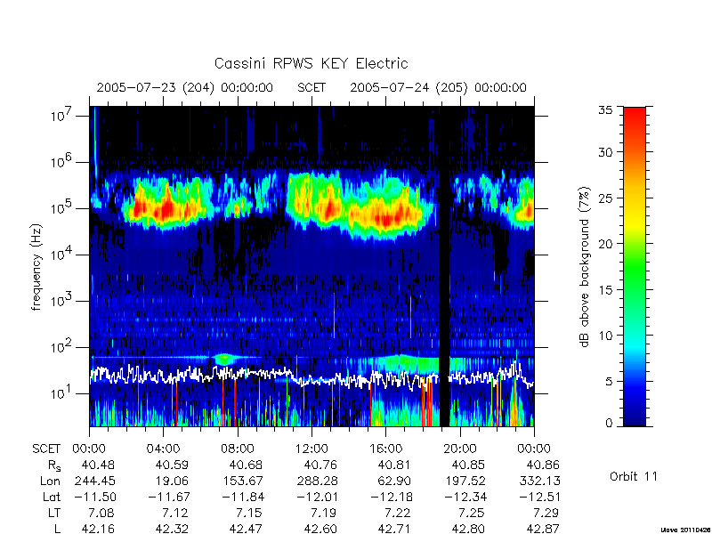Click the 10 value on the color scale
Viewport: 712px width, 534px height.
[x=606, y=336]
